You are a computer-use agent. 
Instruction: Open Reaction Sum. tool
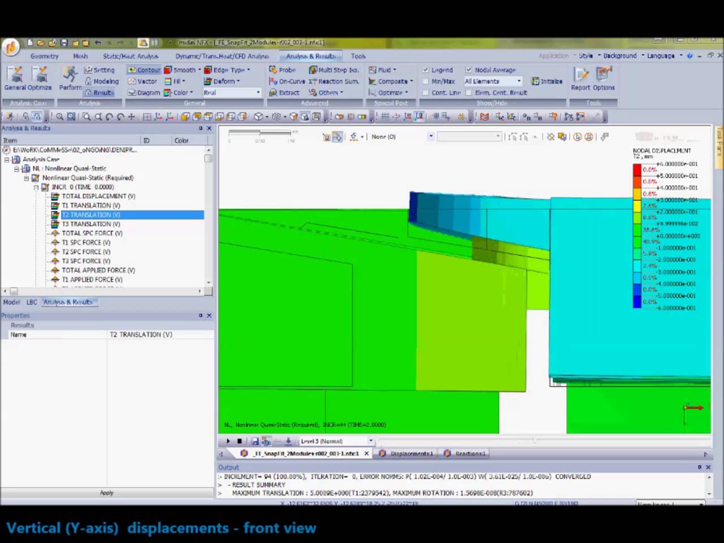pyautogui.click(x=334, y=81)
